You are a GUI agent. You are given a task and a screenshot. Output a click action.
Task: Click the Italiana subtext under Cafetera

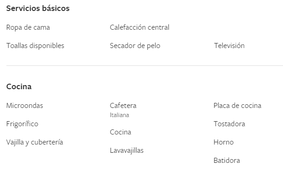[x=119, y=115]
